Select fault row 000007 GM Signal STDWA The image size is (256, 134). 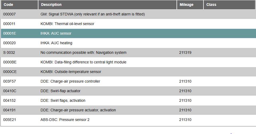[x=129, y=14]
